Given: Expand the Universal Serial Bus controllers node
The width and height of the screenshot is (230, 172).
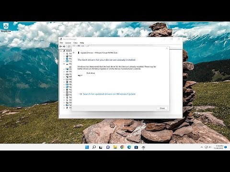Looking at the screenshot, I should pyautogui.click(x=64, y=108).
